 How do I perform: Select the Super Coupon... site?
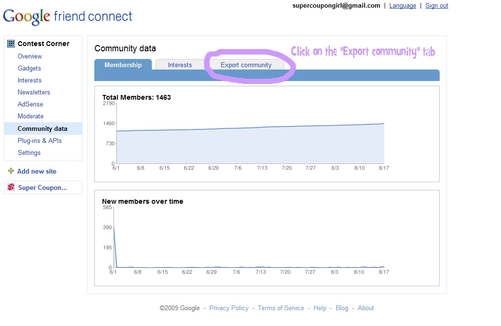coord(43,187)
